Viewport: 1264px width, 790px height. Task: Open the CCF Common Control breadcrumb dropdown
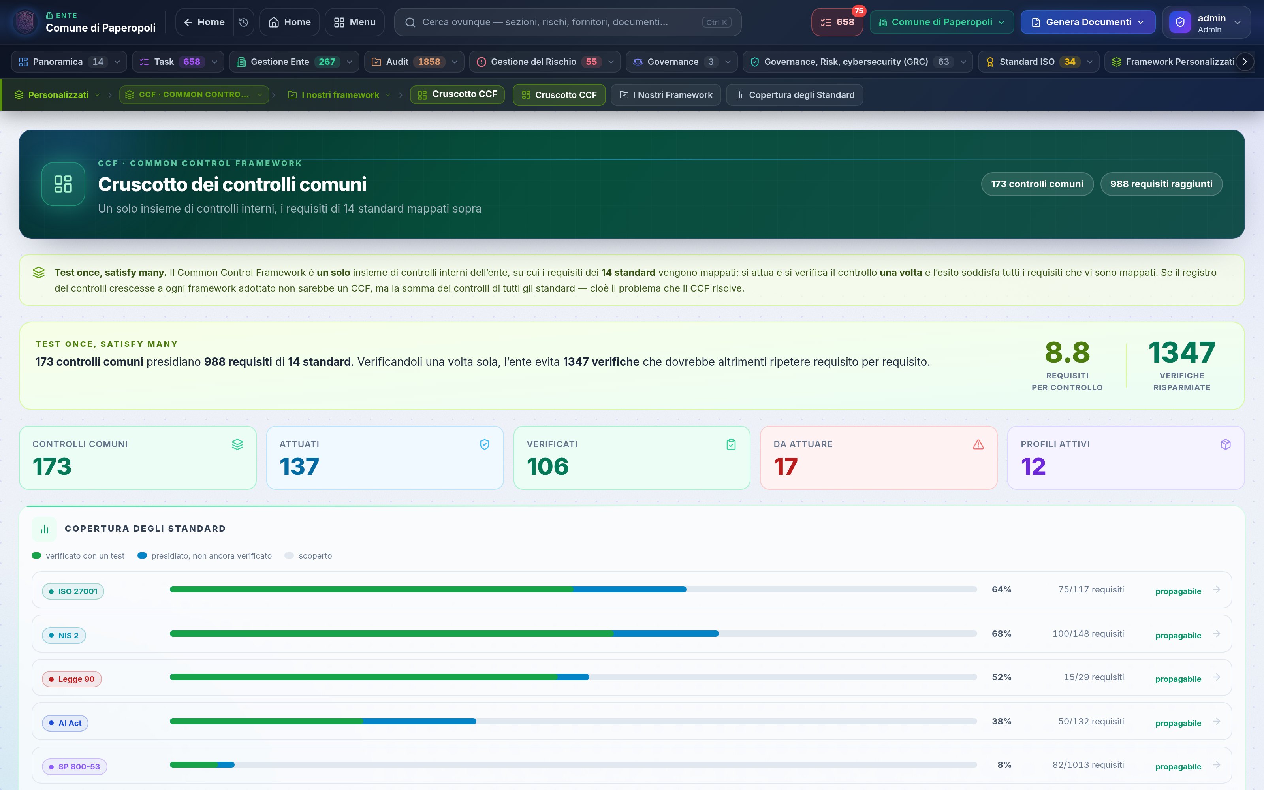pyautogui.click(x=194, y=94)
